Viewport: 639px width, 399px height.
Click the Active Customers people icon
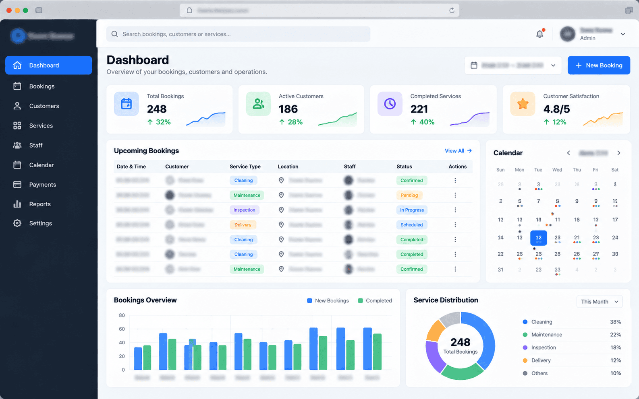(258, 104)
